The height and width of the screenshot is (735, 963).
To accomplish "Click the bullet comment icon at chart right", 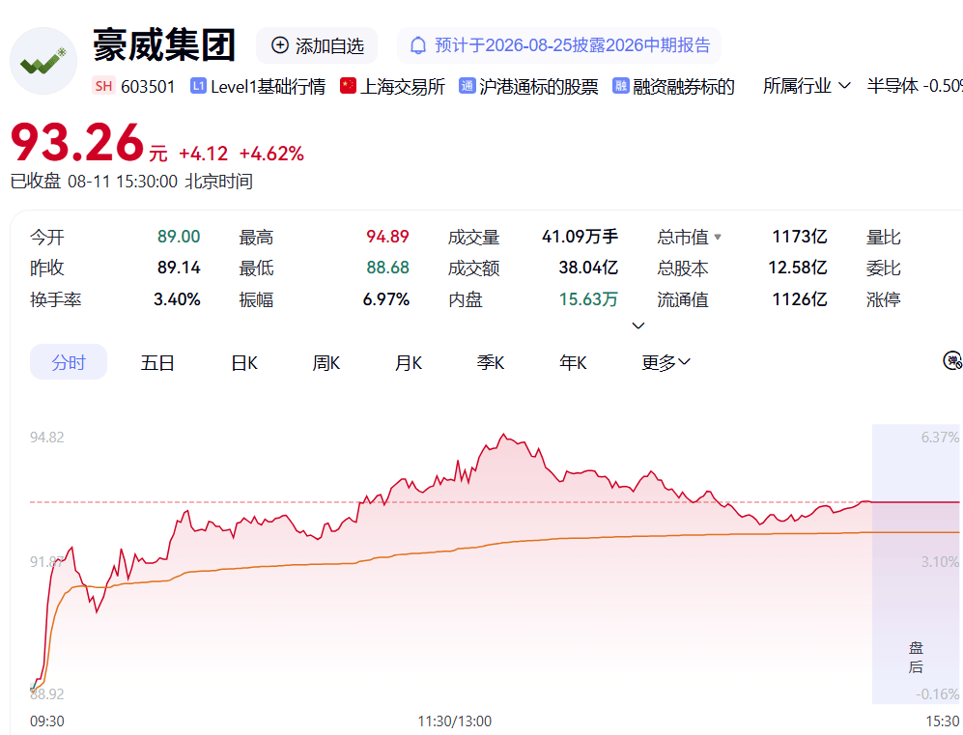I will (x=952, y=360).
